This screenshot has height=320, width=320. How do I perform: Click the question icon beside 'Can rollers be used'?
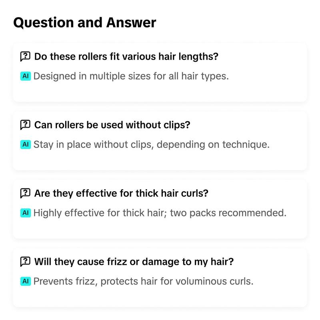click(x=25, y=125)
